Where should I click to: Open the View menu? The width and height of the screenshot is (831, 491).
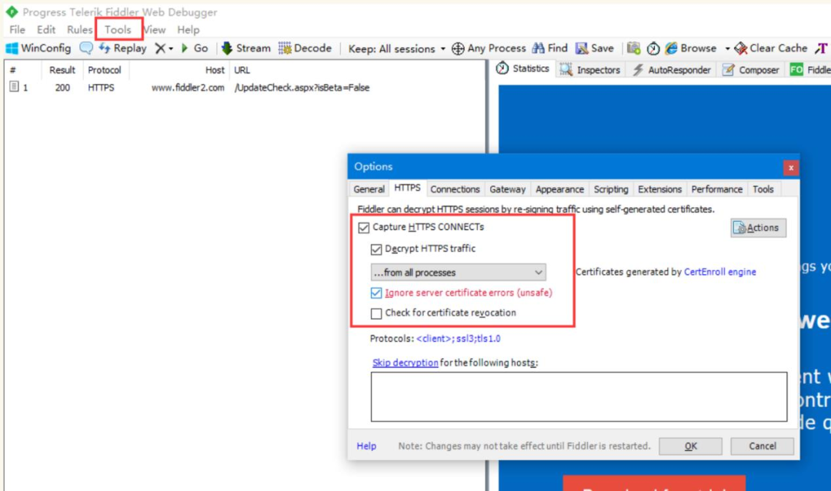point(155,30)
